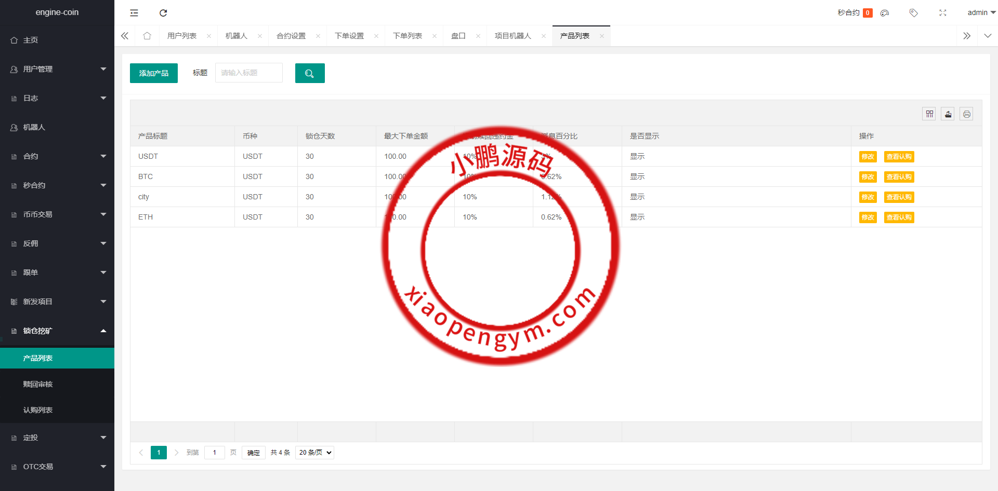Click the tag icon in header
The height and width of the screenshot is (491, 998).
[x=913, y=13]
